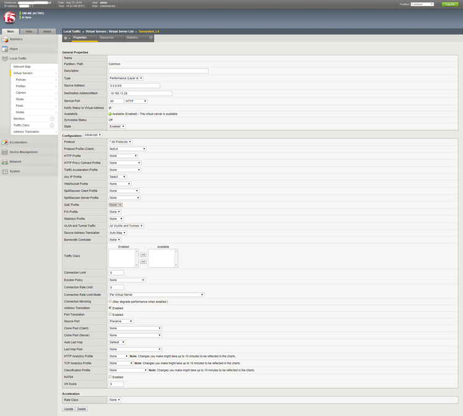This screenshot has height=416, width=463.
Task: Click the Delete button
Action: click(x=81, y=409)
